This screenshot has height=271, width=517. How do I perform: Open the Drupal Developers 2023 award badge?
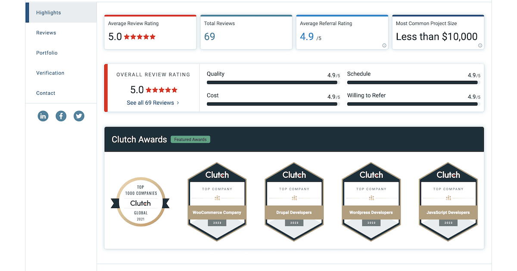pyautogui.click(x=294, y=202)
